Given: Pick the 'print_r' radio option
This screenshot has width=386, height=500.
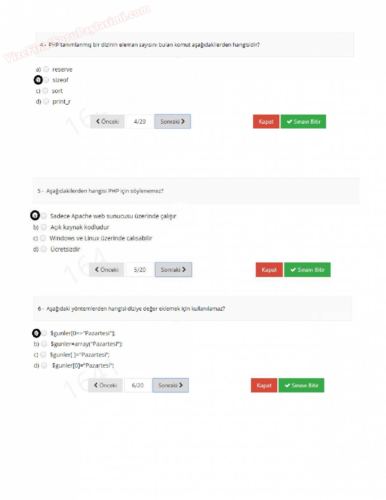Looking at the screenshot, I should 46,102.
